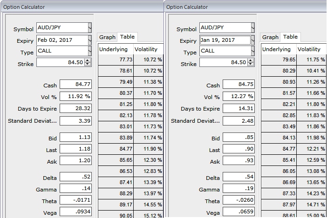Image resolution: width=327 pixels, height=218 pixels.
Task: Select volatility 11.90 % cell
Action: coord(148,149)
